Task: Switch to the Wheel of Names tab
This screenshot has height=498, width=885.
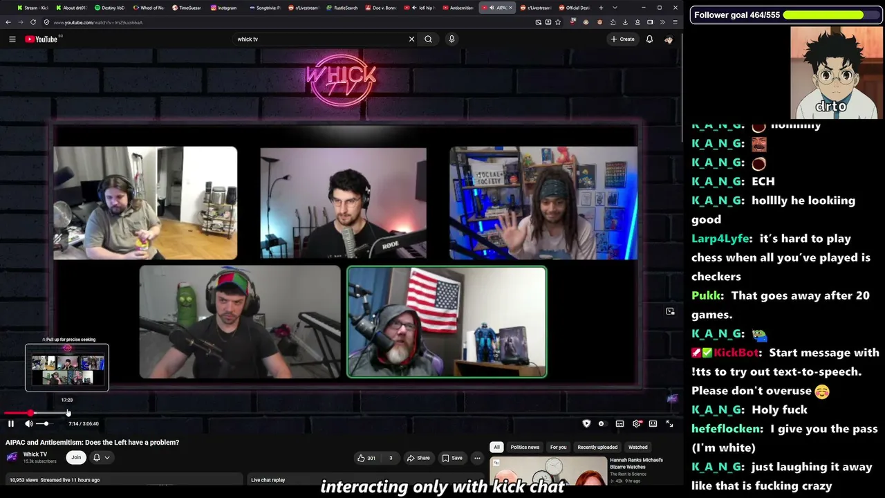Action: [148, 8]
